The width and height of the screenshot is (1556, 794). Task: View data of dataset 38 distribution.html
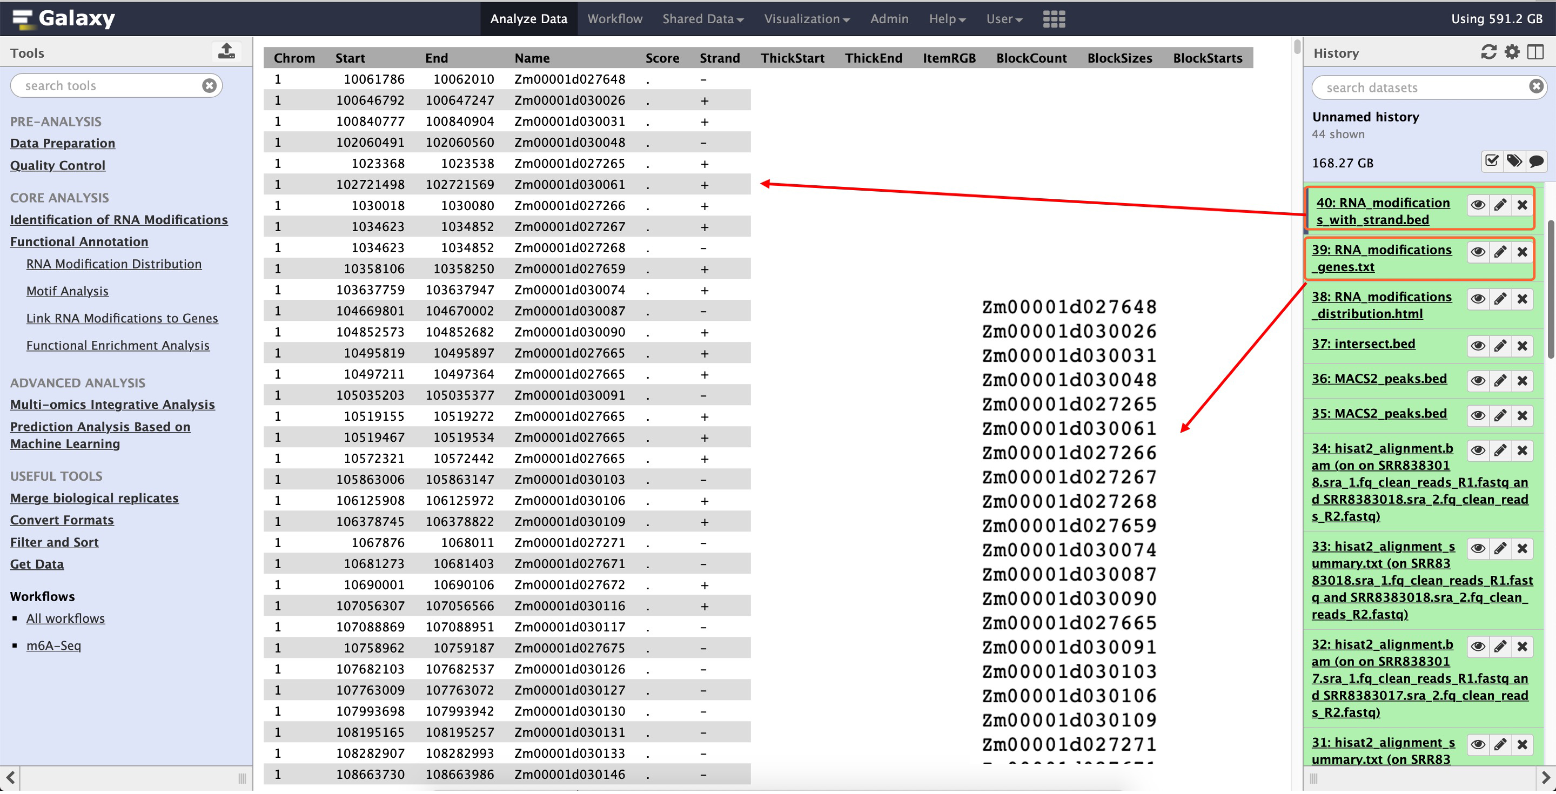(x=1478, y=299)
